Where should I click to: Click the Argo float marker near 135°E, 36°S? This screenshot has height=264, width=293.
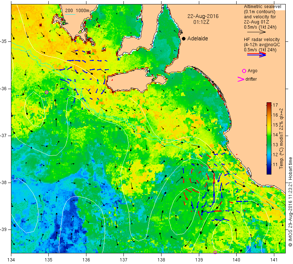pyautogui.click(x=47, y=92)
